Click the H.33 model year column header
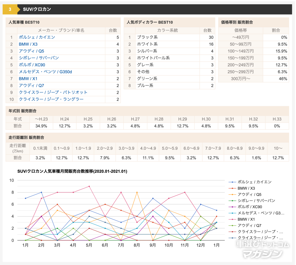 277,119
